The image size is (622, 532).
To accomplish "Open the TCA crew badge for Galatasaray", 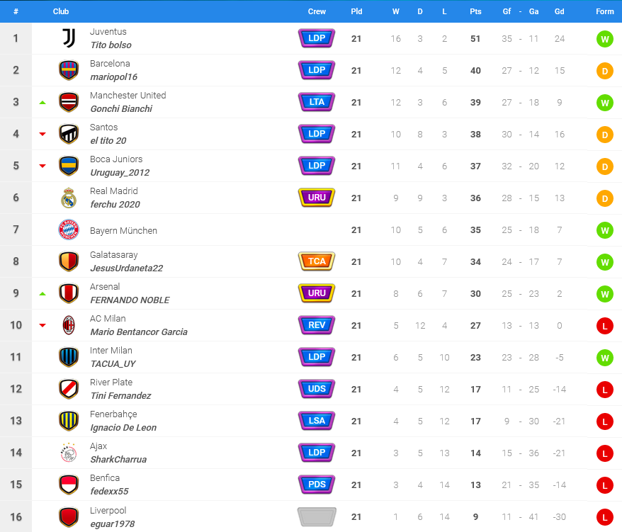I will click(317, 261).
